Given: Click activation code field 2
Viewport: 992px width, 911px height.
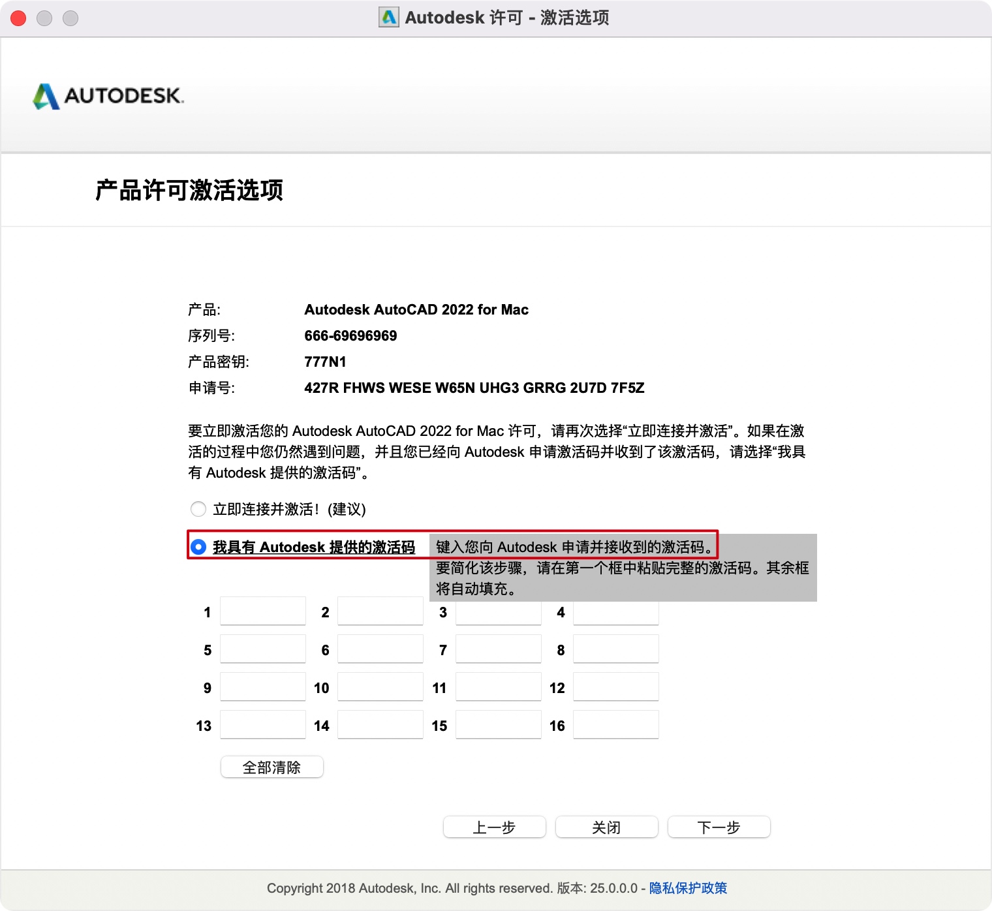Looking at the screenshot, I should click(x=380, y=612).
